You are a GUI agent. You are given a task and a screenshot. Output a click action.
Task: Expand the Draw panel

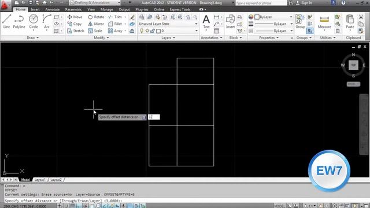(x=32, y=38)
